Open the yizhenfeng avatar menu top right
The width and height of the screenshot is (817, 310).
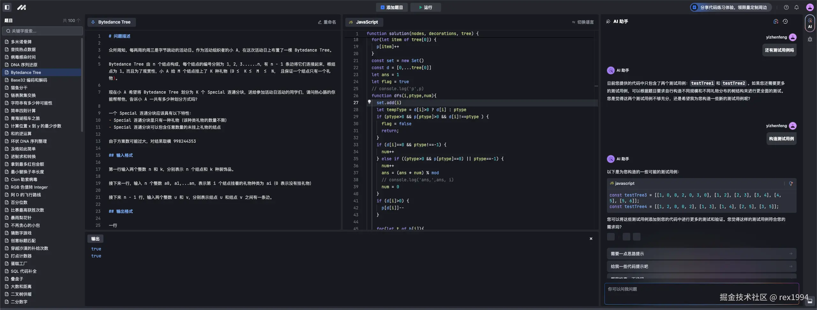(809, 7)
